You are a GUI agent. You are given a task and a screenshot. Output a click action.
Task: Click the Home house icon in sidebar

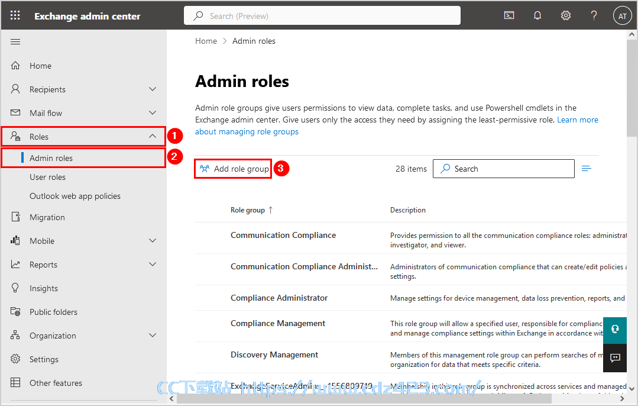click(x=15, y=66)
